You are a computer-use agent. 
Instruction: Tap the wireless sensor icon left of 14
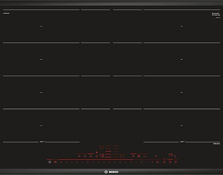[x=156, y=156]
